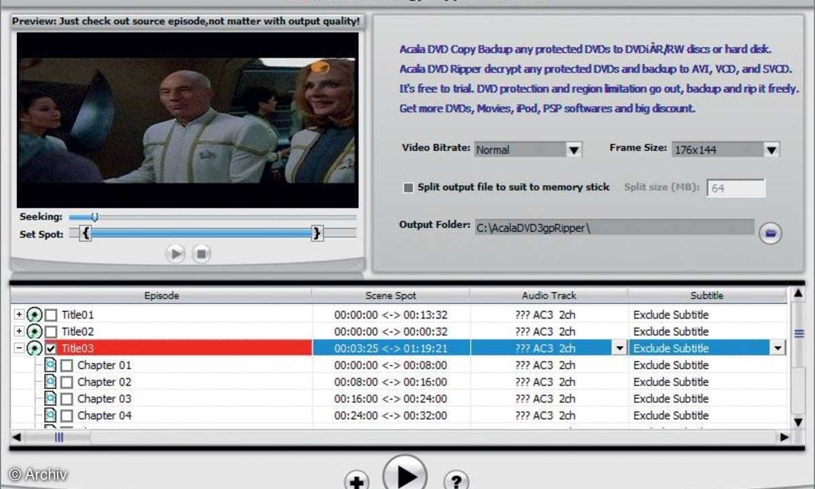
Task: Click the add DVD plus button
Action: [357, 482]
